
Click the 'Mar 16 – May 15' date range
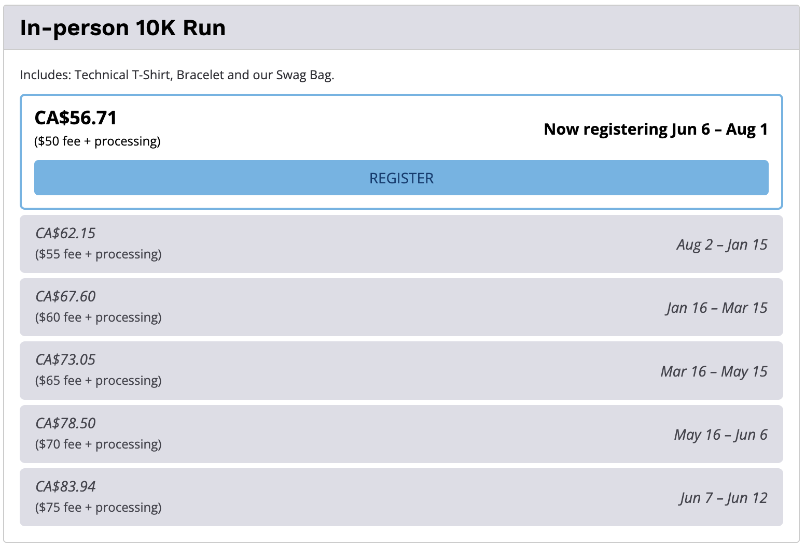714,371
